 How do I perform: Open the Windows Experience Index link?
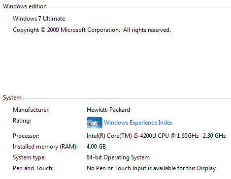138,123
